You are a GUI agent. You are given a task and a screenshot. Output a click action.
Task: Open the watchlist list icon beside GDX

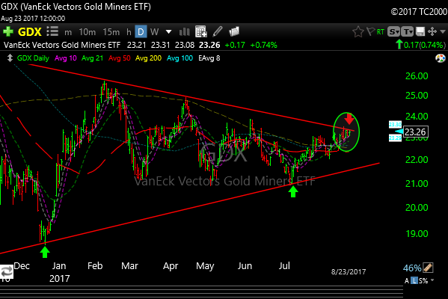point(52,31)
